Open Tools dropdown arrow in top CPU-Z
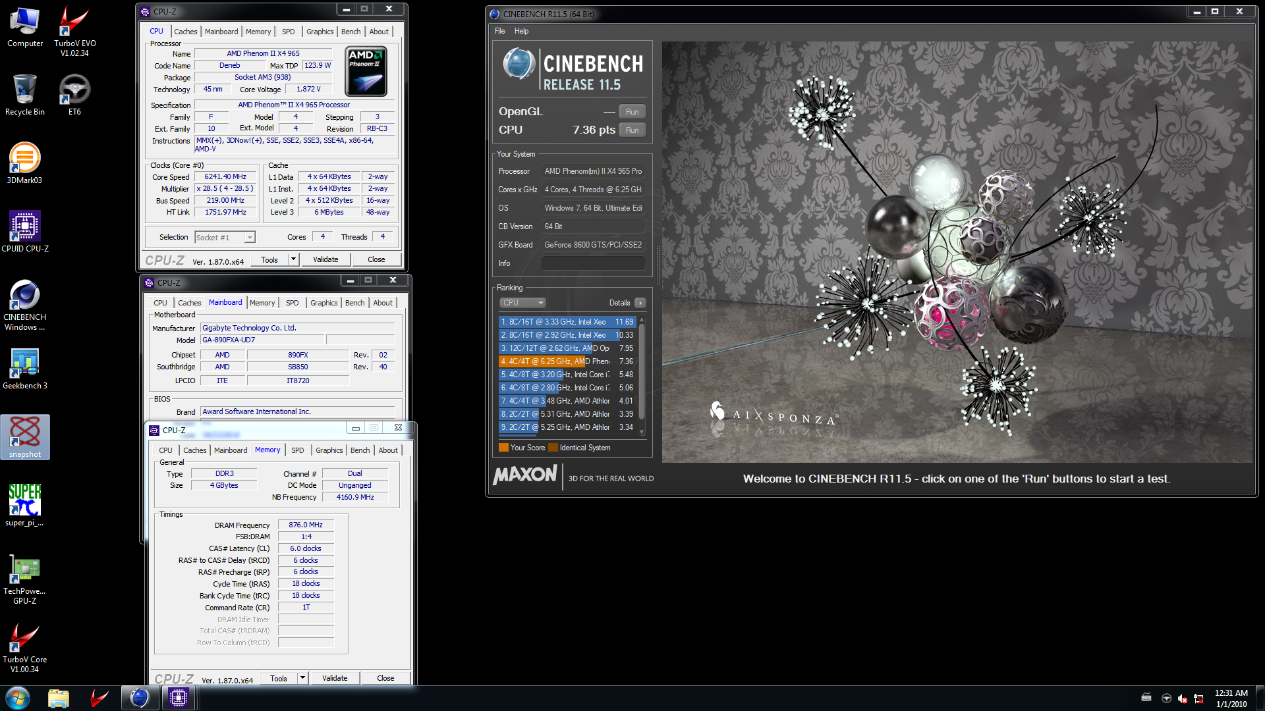 click(x=293, y=259)
